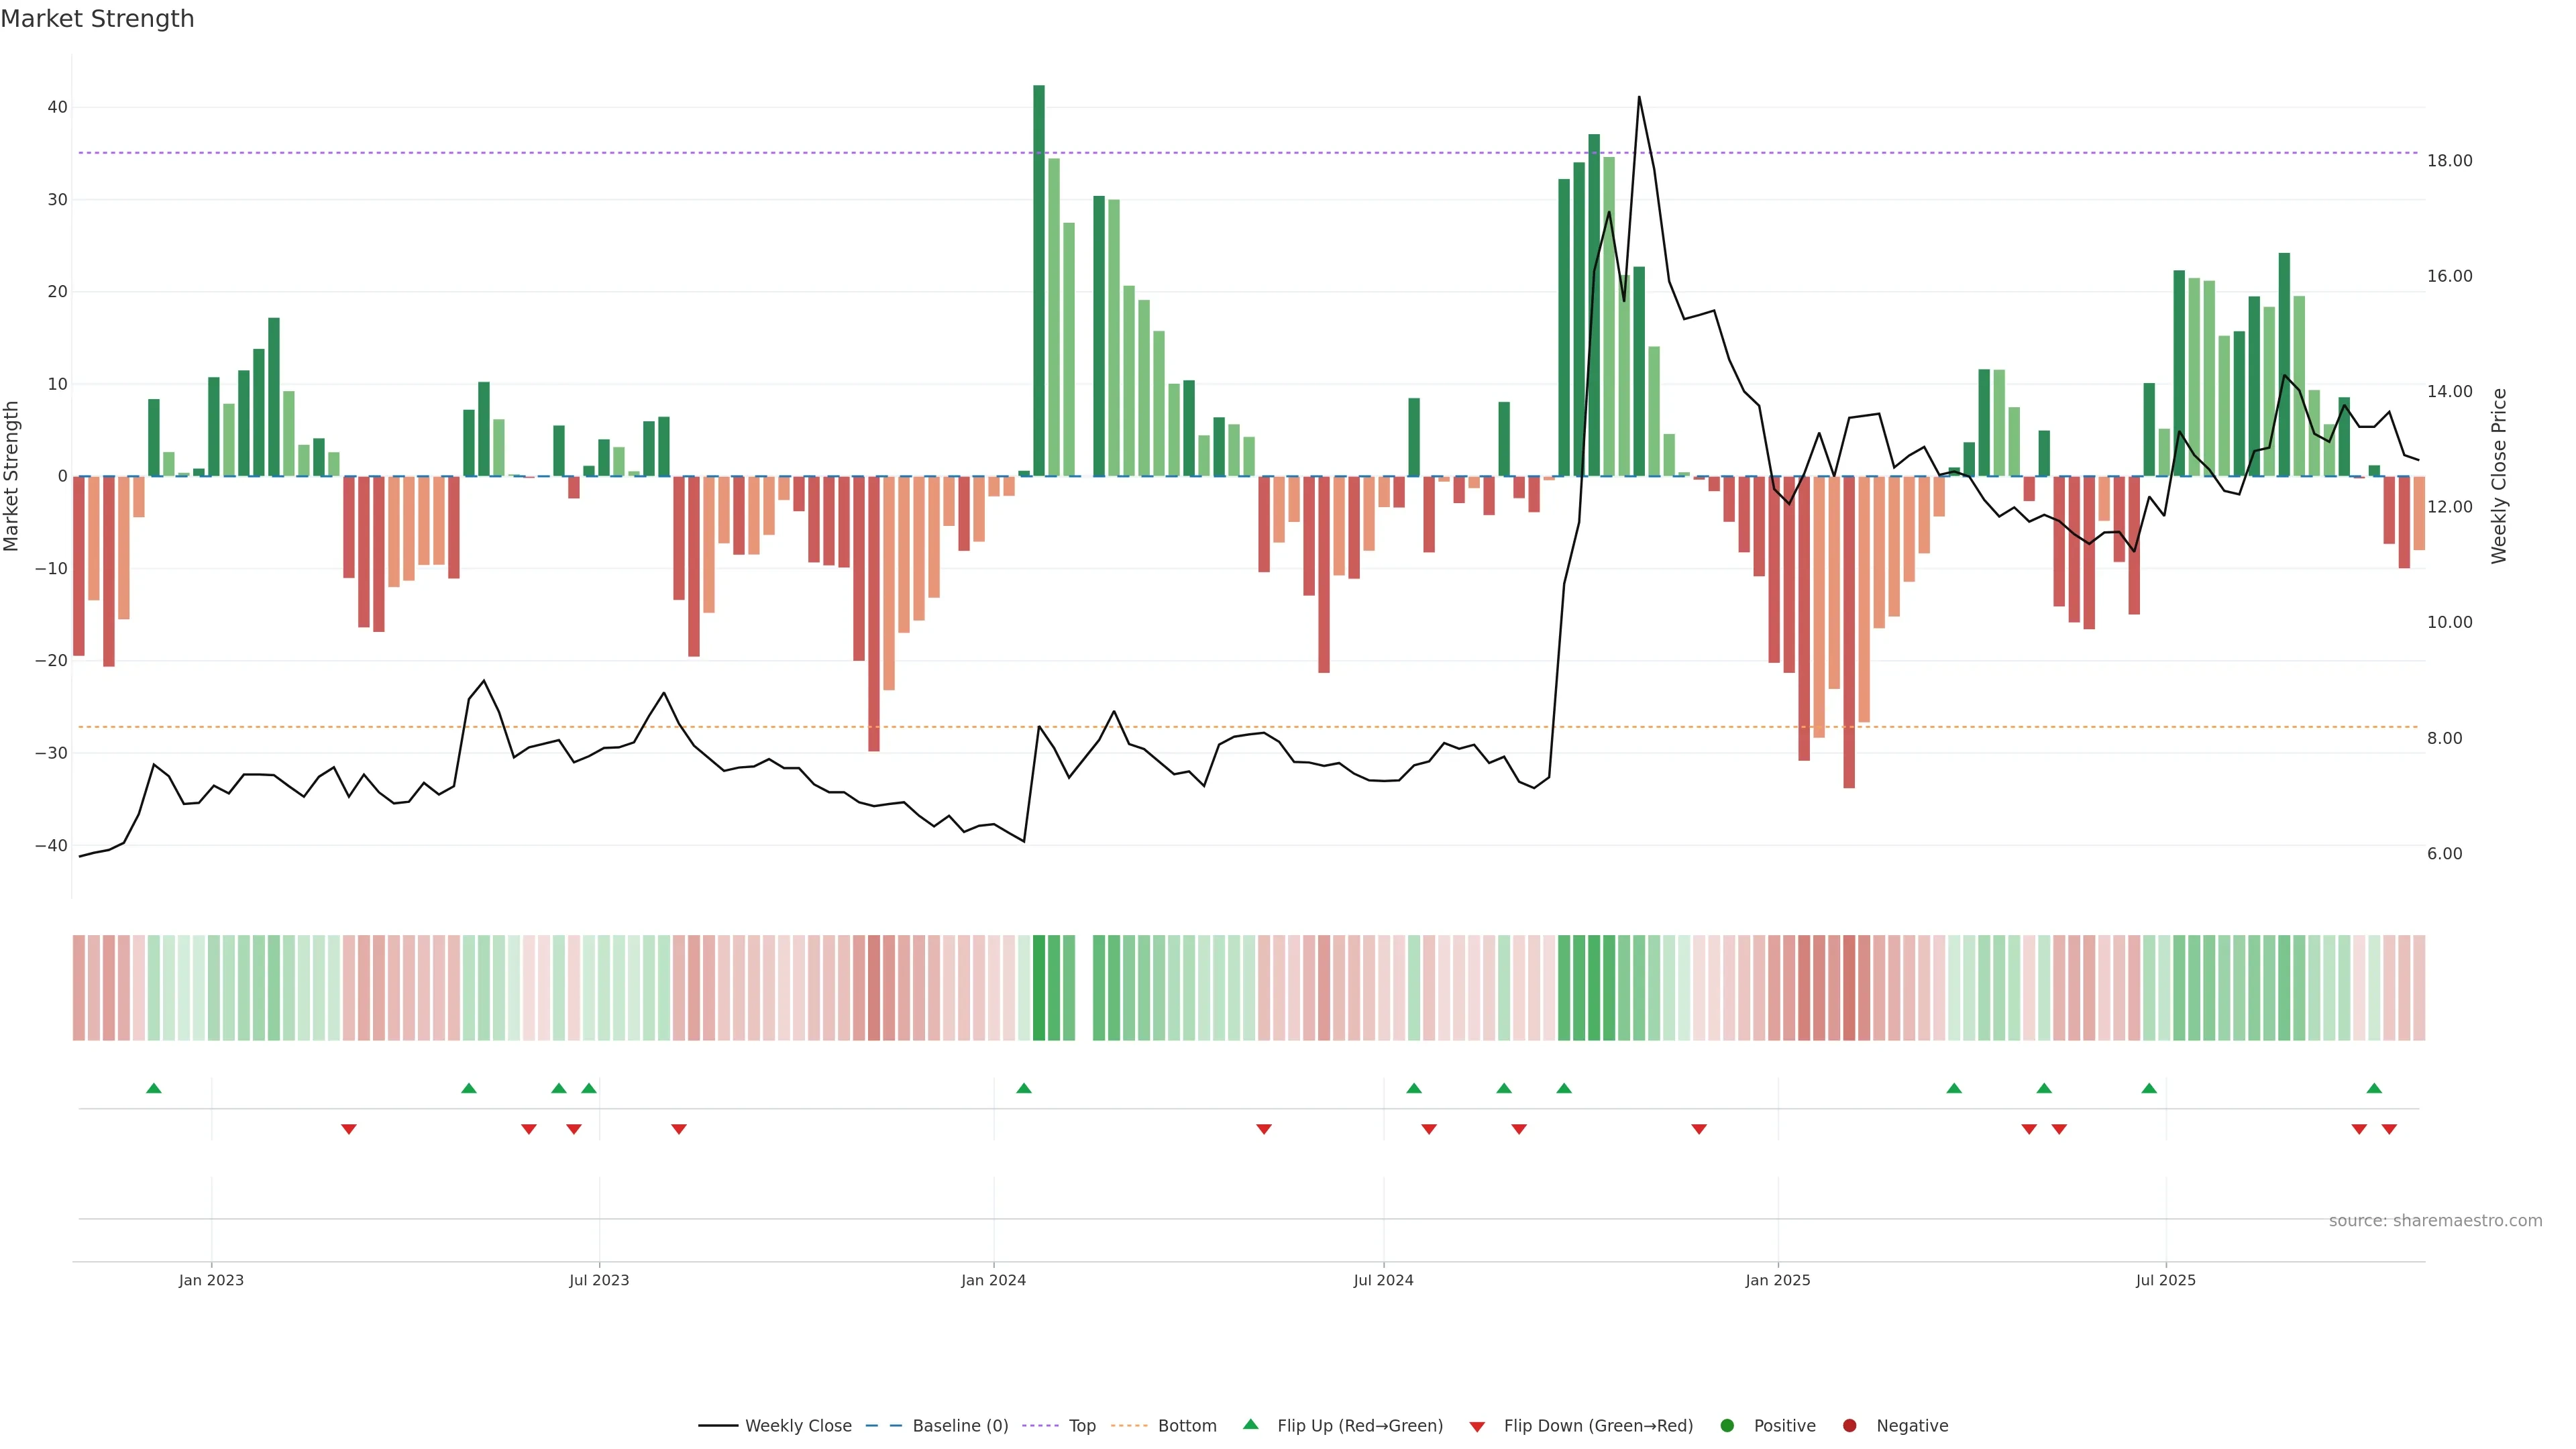The height and width of the screenshot is (1449, 2576).
Task: Click the red Negative legend dot
Action: (1849, 1426)
